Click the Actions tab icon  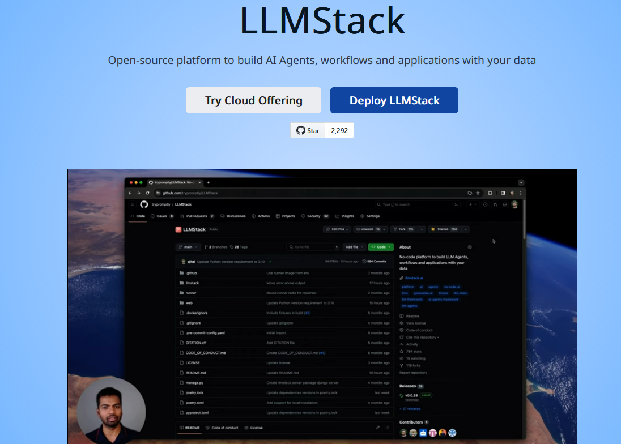[253, 216]
